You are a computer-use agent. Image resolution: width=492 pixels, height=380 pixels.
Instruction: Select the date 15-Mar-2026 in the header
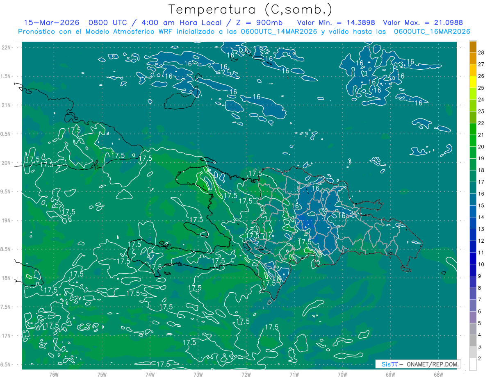coord(51,23)
